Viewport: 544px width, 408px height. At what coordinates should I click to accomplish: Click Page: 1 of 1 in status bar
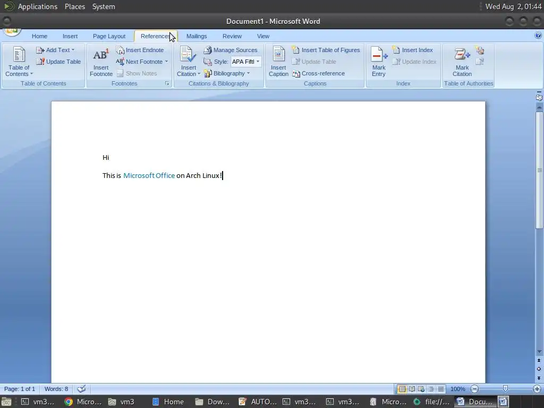pyautogui.click(x=20, y=389)
